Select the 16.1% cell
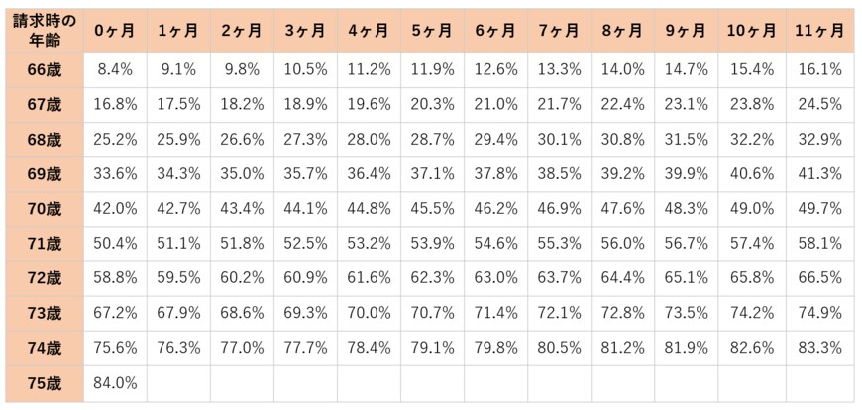Image resolution: width=862 pixels, height=410 pixels. pyautogui.click(x=818, y=69)
